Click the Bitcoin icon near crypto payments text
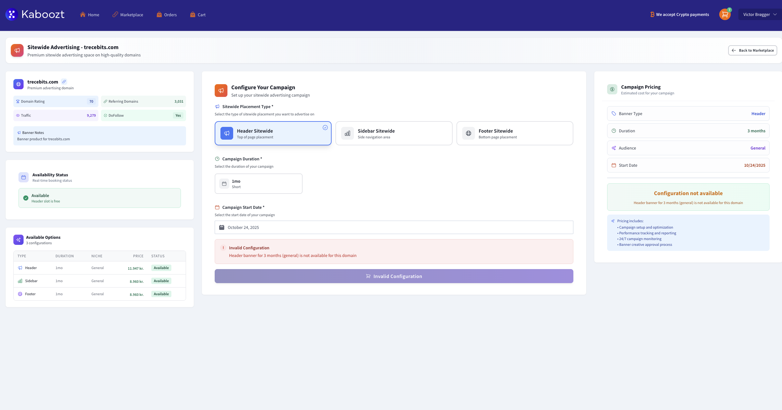Screen dimensions: 782x410 coord(652,14)
